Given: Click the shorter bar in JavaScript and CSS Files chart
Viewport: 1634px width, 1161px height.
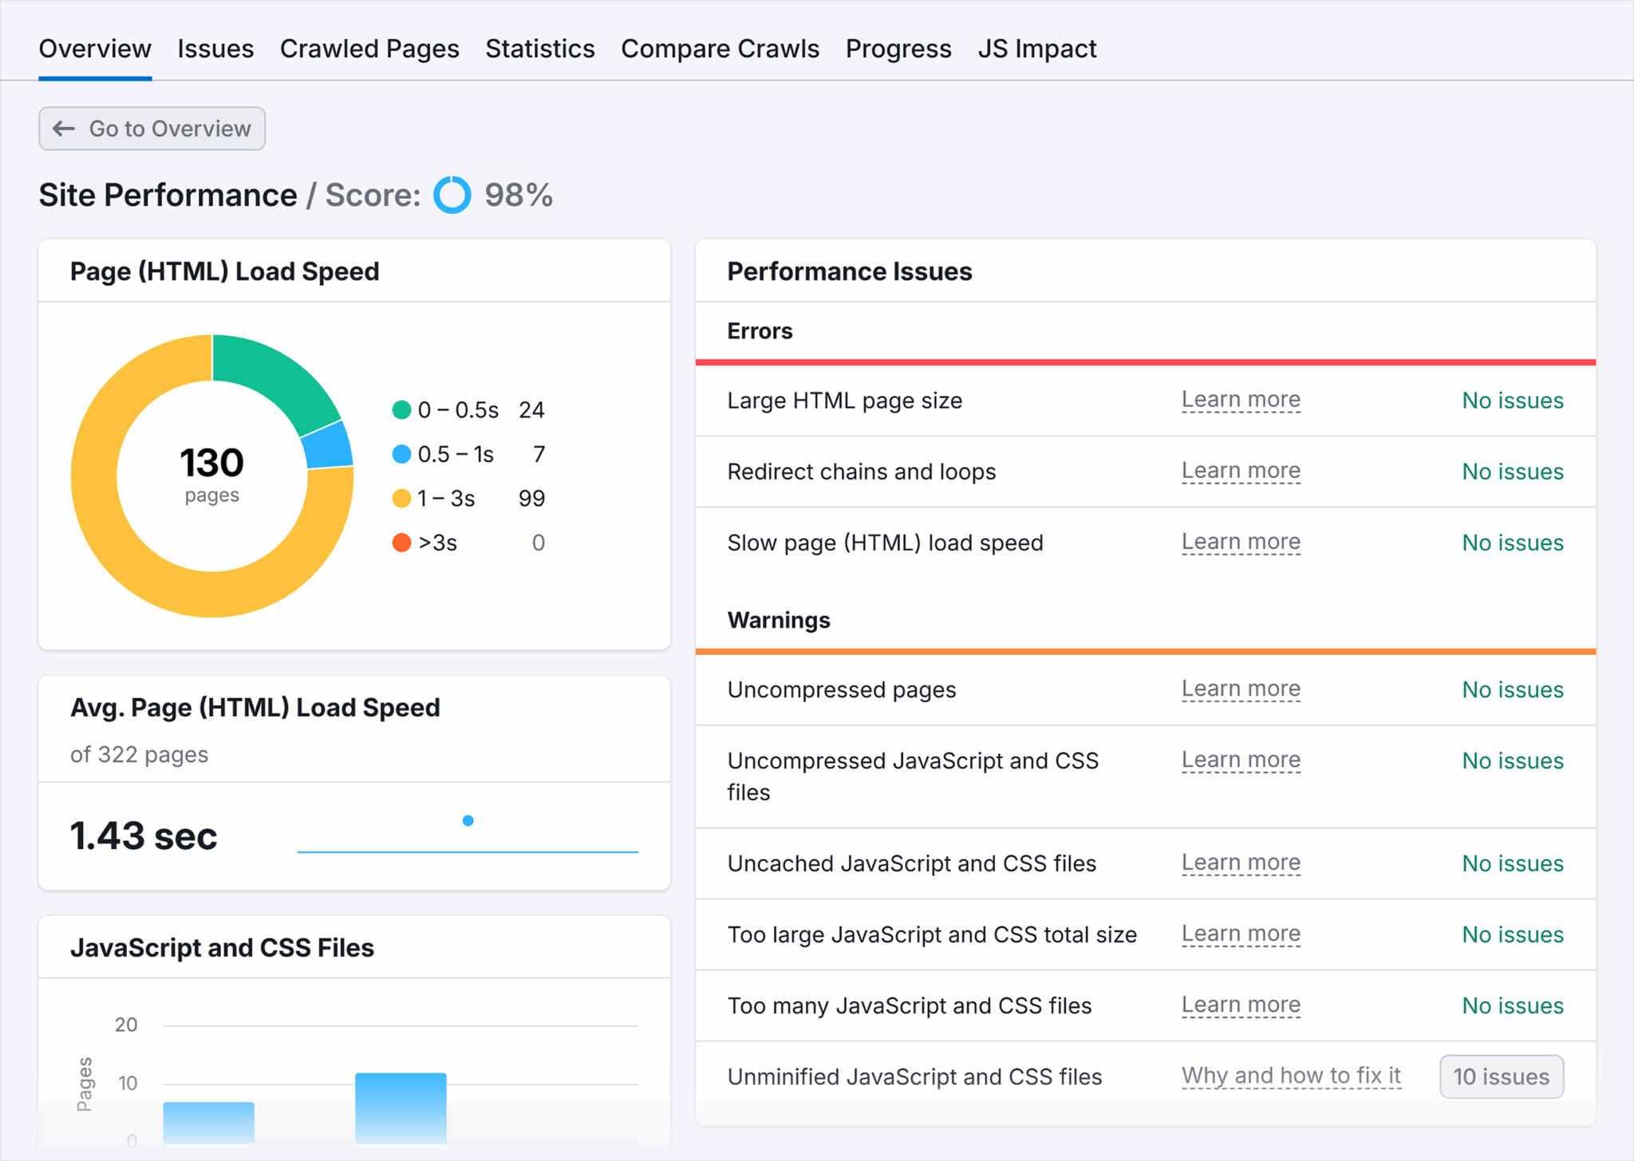Looking at the screenshot, I should click(x=209, y=1122).
